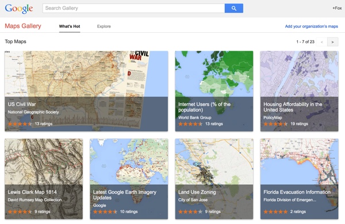Viewport: 345px width, 224px height.
Task: Click star rating on Internet Users card
Action: [x=190, y=124]
